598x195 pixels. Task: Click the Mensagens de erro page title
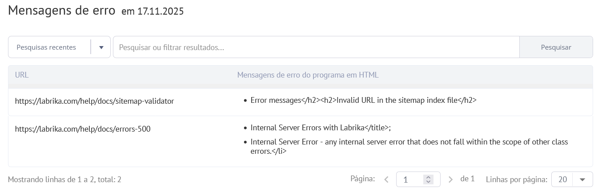coord(61,11)
